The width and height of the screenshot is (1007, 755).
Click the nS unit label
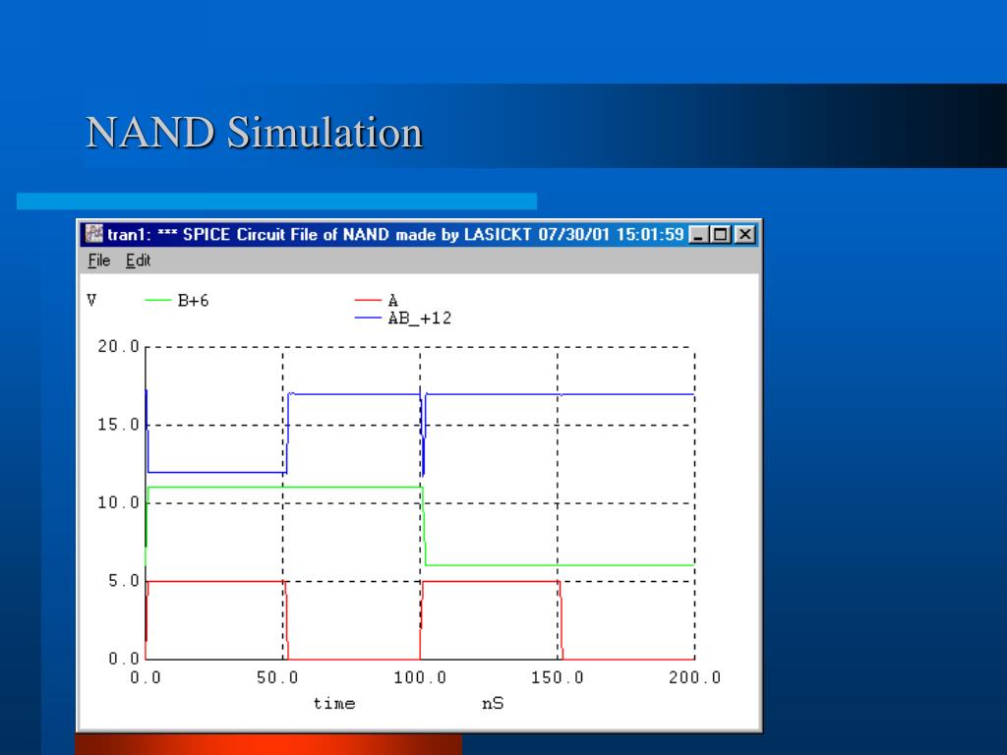pos(493,704)
